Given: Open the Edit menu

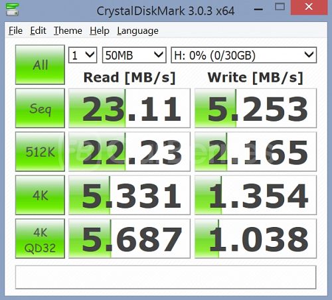Looking at the screenshot, I should [38, 31].
